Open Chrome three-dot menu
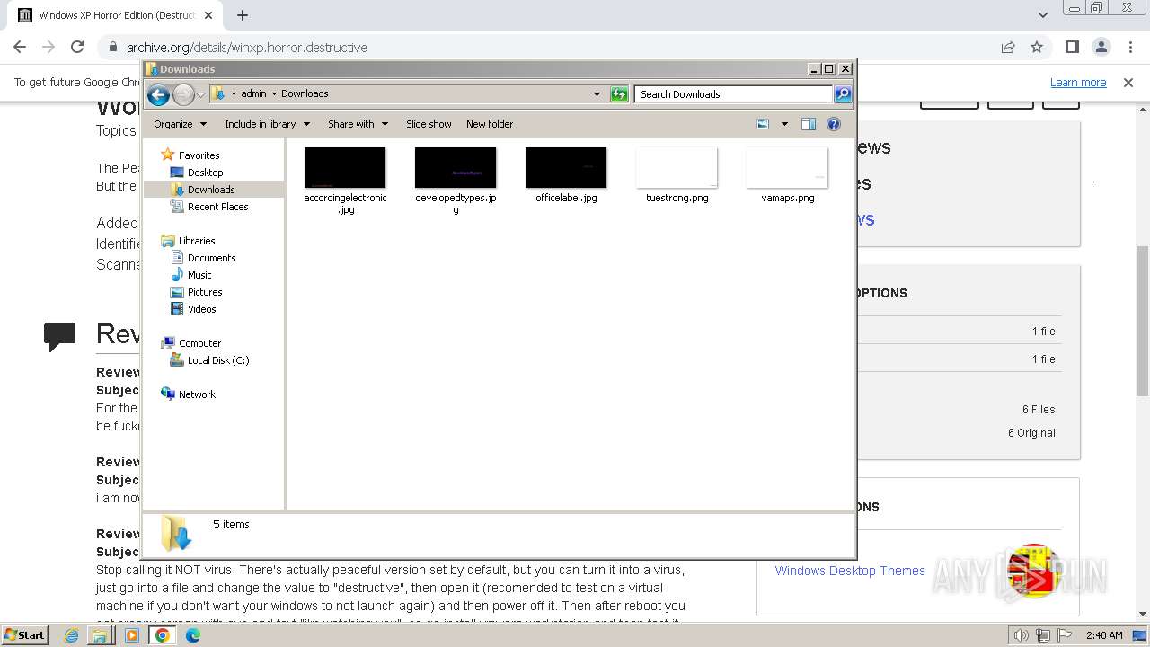Image resolution: width=1150 pixels, height=647 pixels. pyautogui.click(x=1129, y=47)
